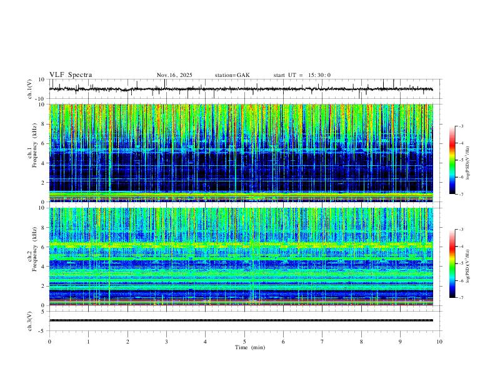
Task: Click the "station=GAK" label
Action: (232, 75)
